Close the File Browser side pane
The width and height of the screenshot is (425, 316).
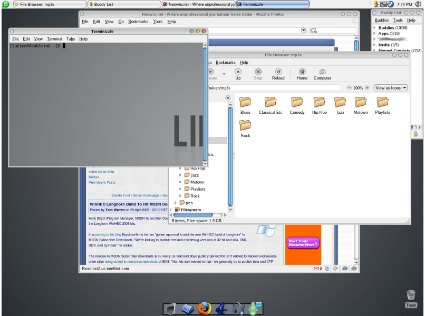pyautogui.click(x=228, y=98)
